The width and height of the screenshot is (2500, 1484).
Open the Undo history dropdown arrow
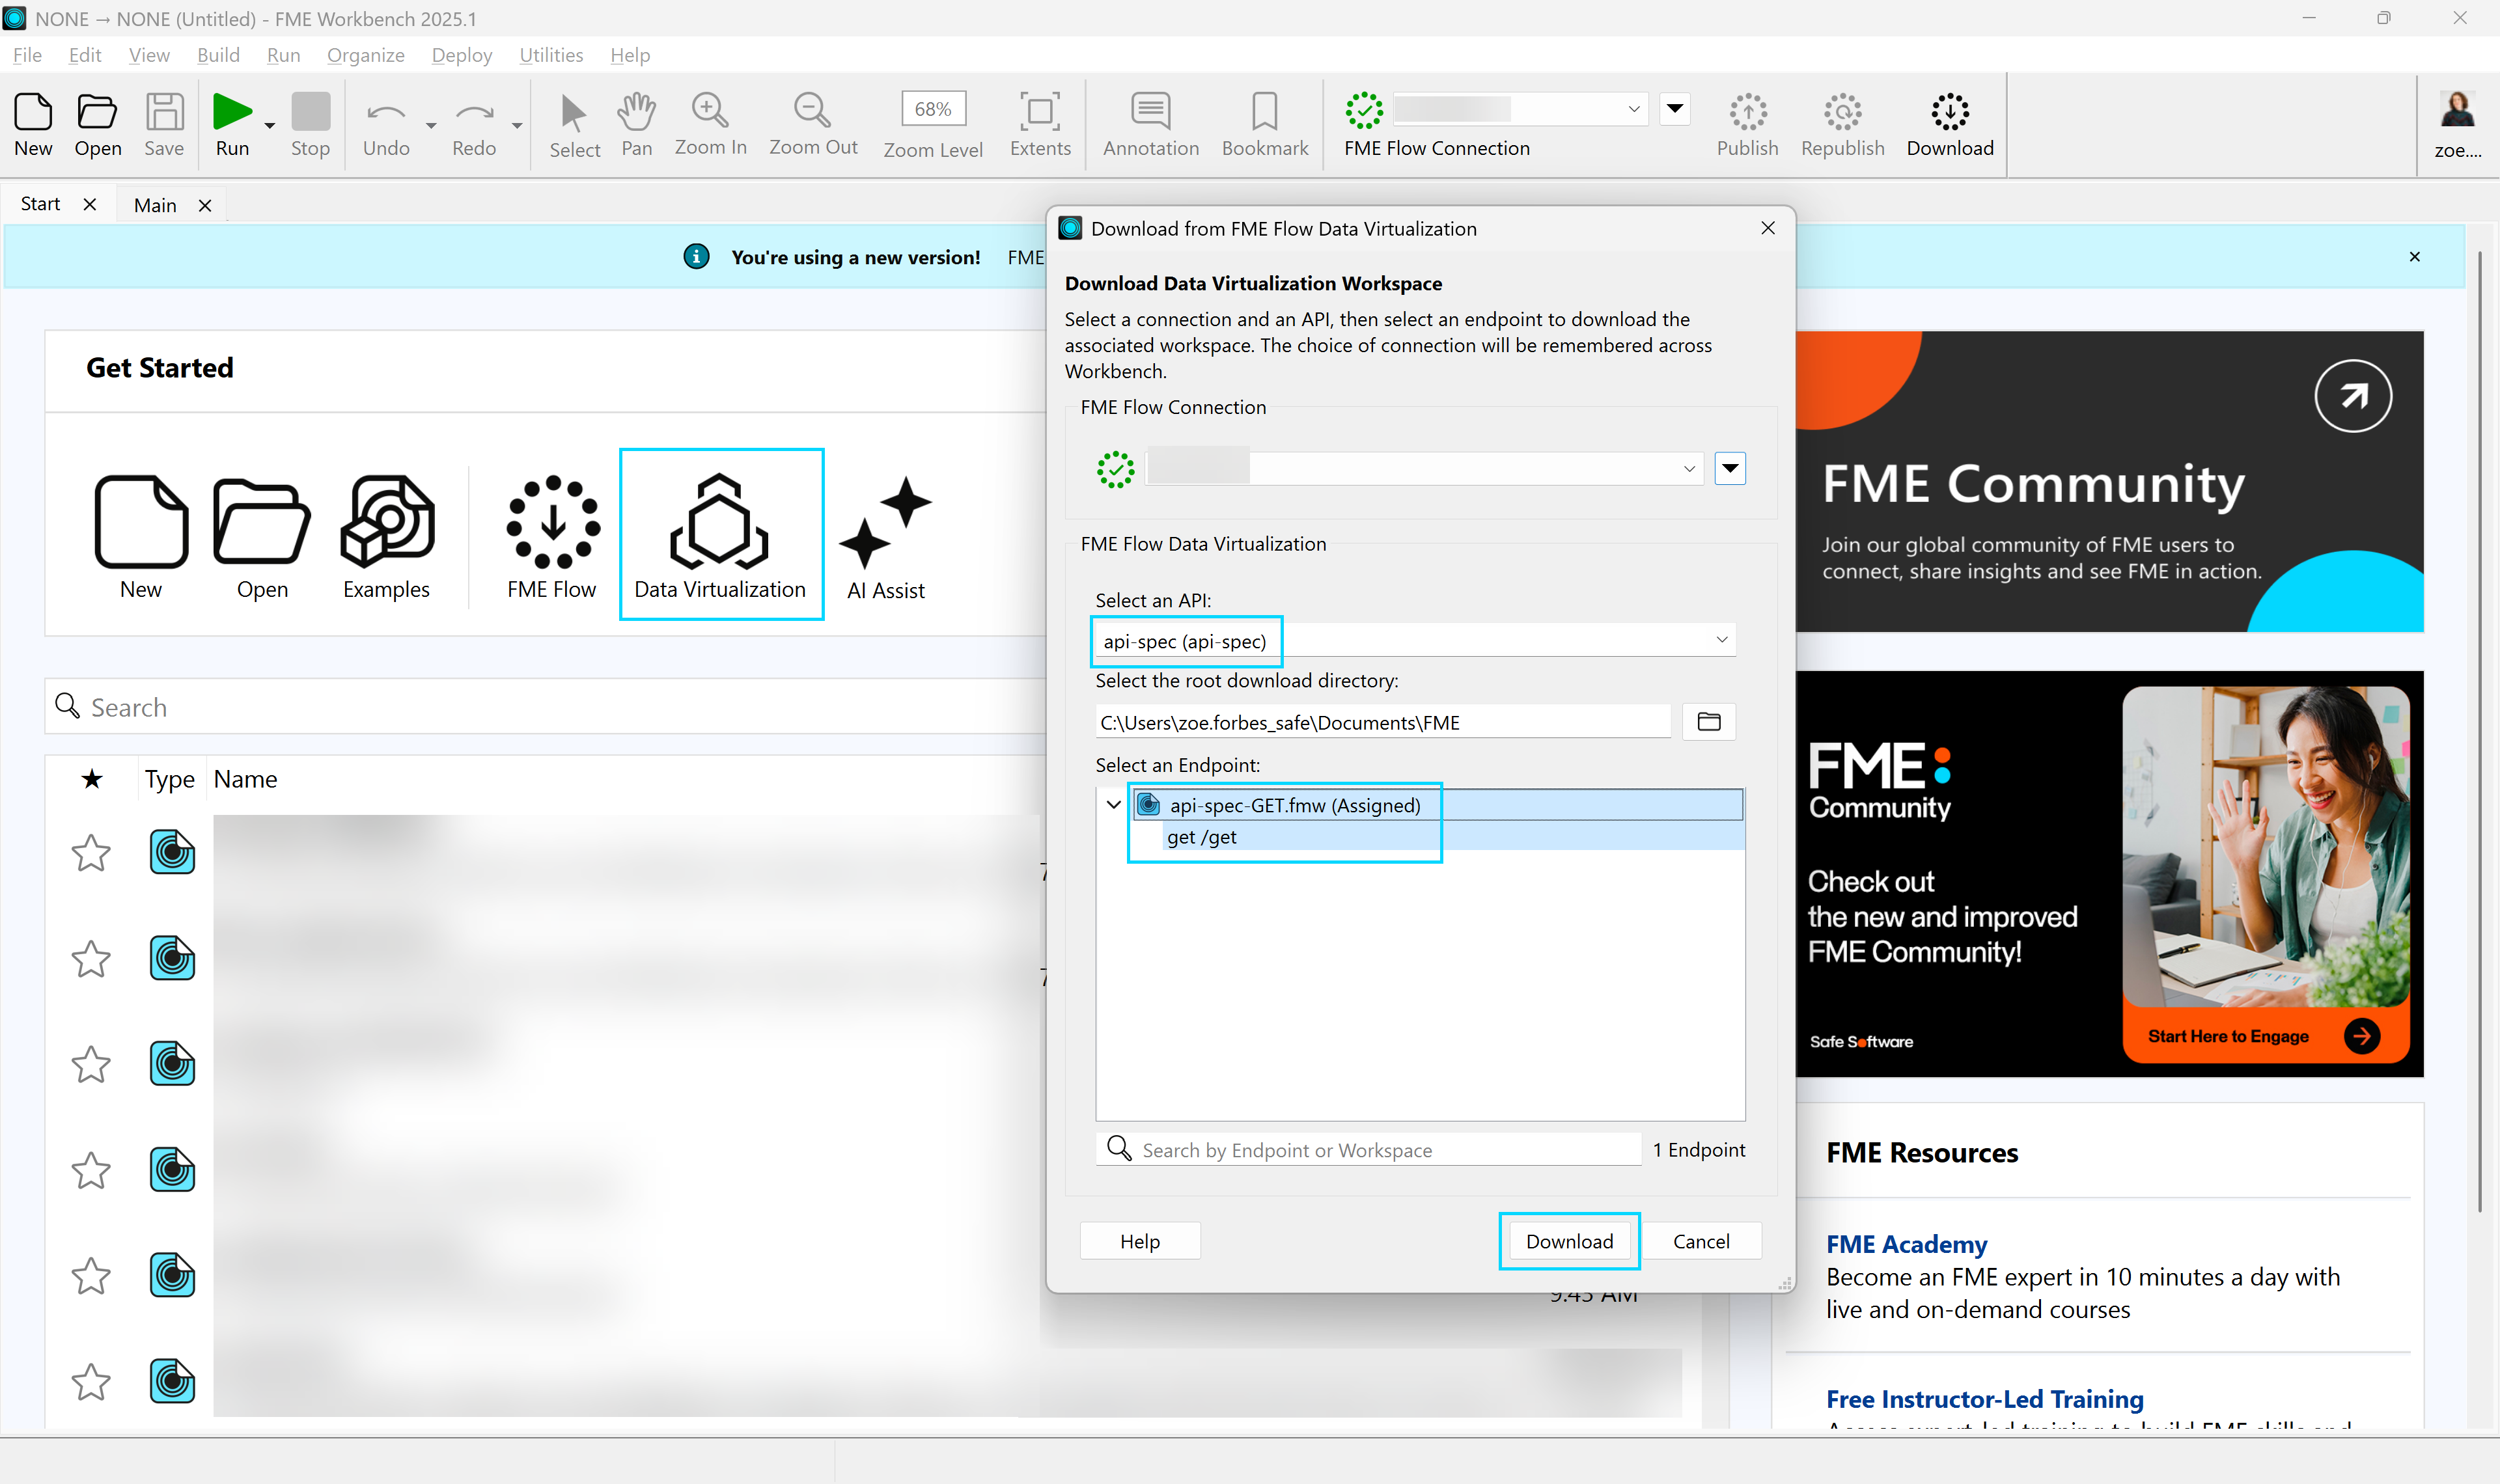pos(431,125)
